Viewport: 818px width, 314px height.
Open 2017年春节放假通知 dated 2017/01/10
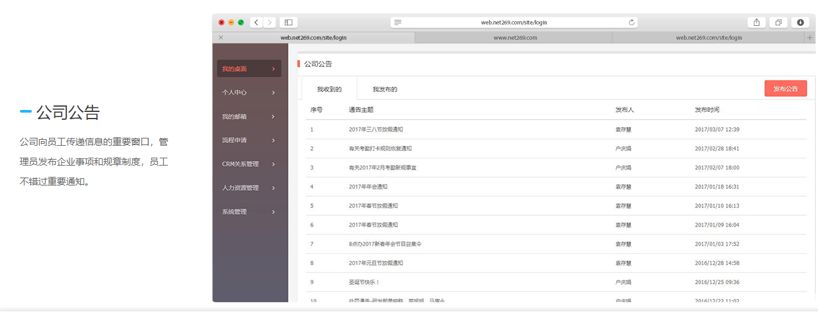(374, 206)
